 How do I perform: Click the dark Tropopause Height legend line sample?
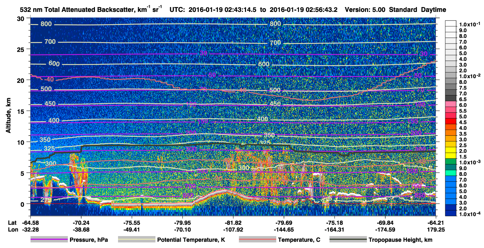pos(348,240)
